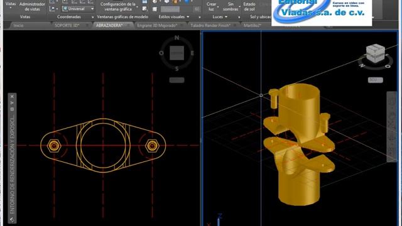The image size is (402, 226).
Task: Click N on the left viewport compass
Action: pyautogui.click(x=177, y=38)
